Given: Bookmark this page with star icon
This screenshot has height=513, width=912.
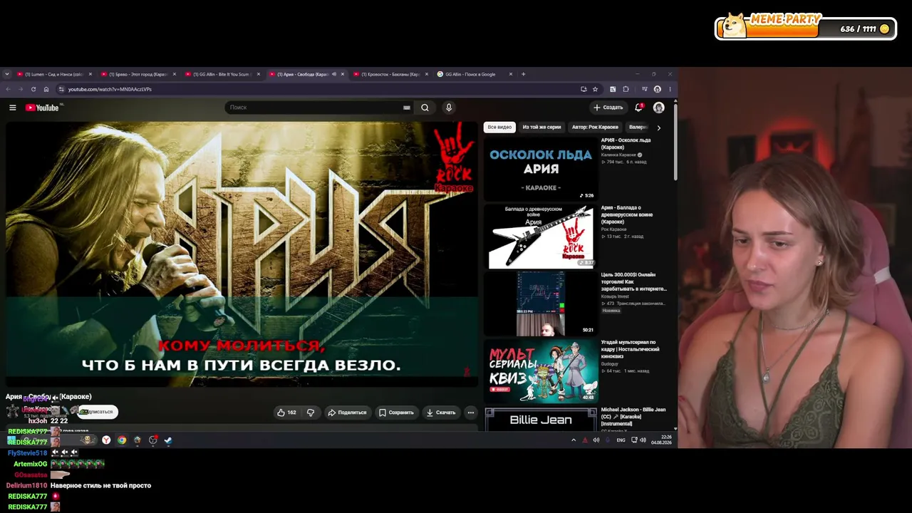Looking at the screenshot, I should 595,89.
